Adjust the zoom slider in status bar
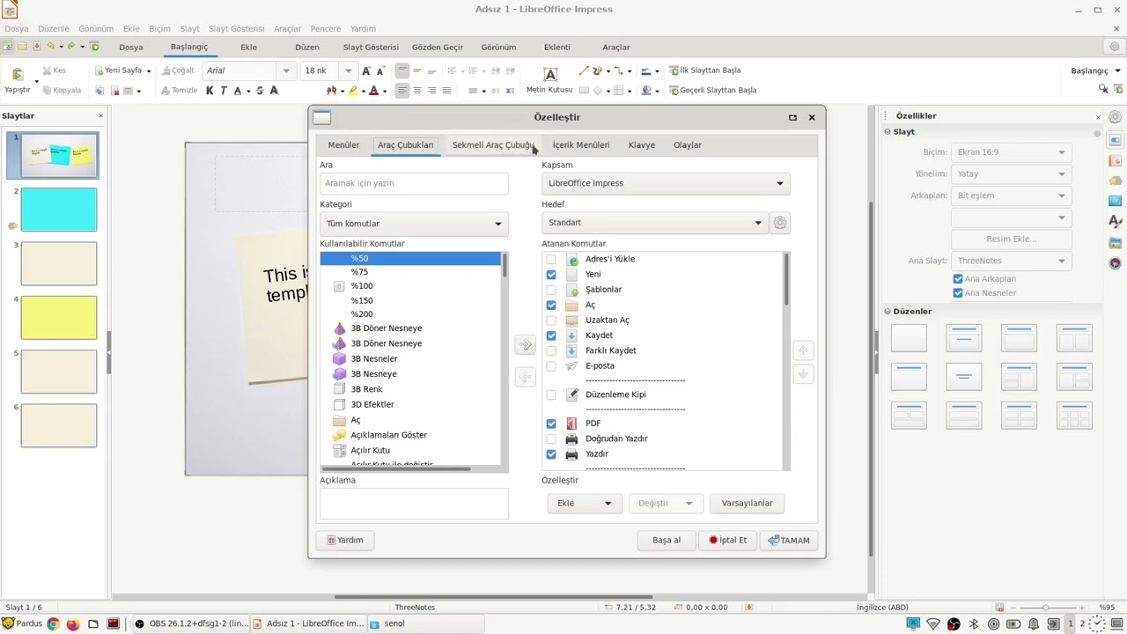Screen dimensions: 1127x634 1047,608
